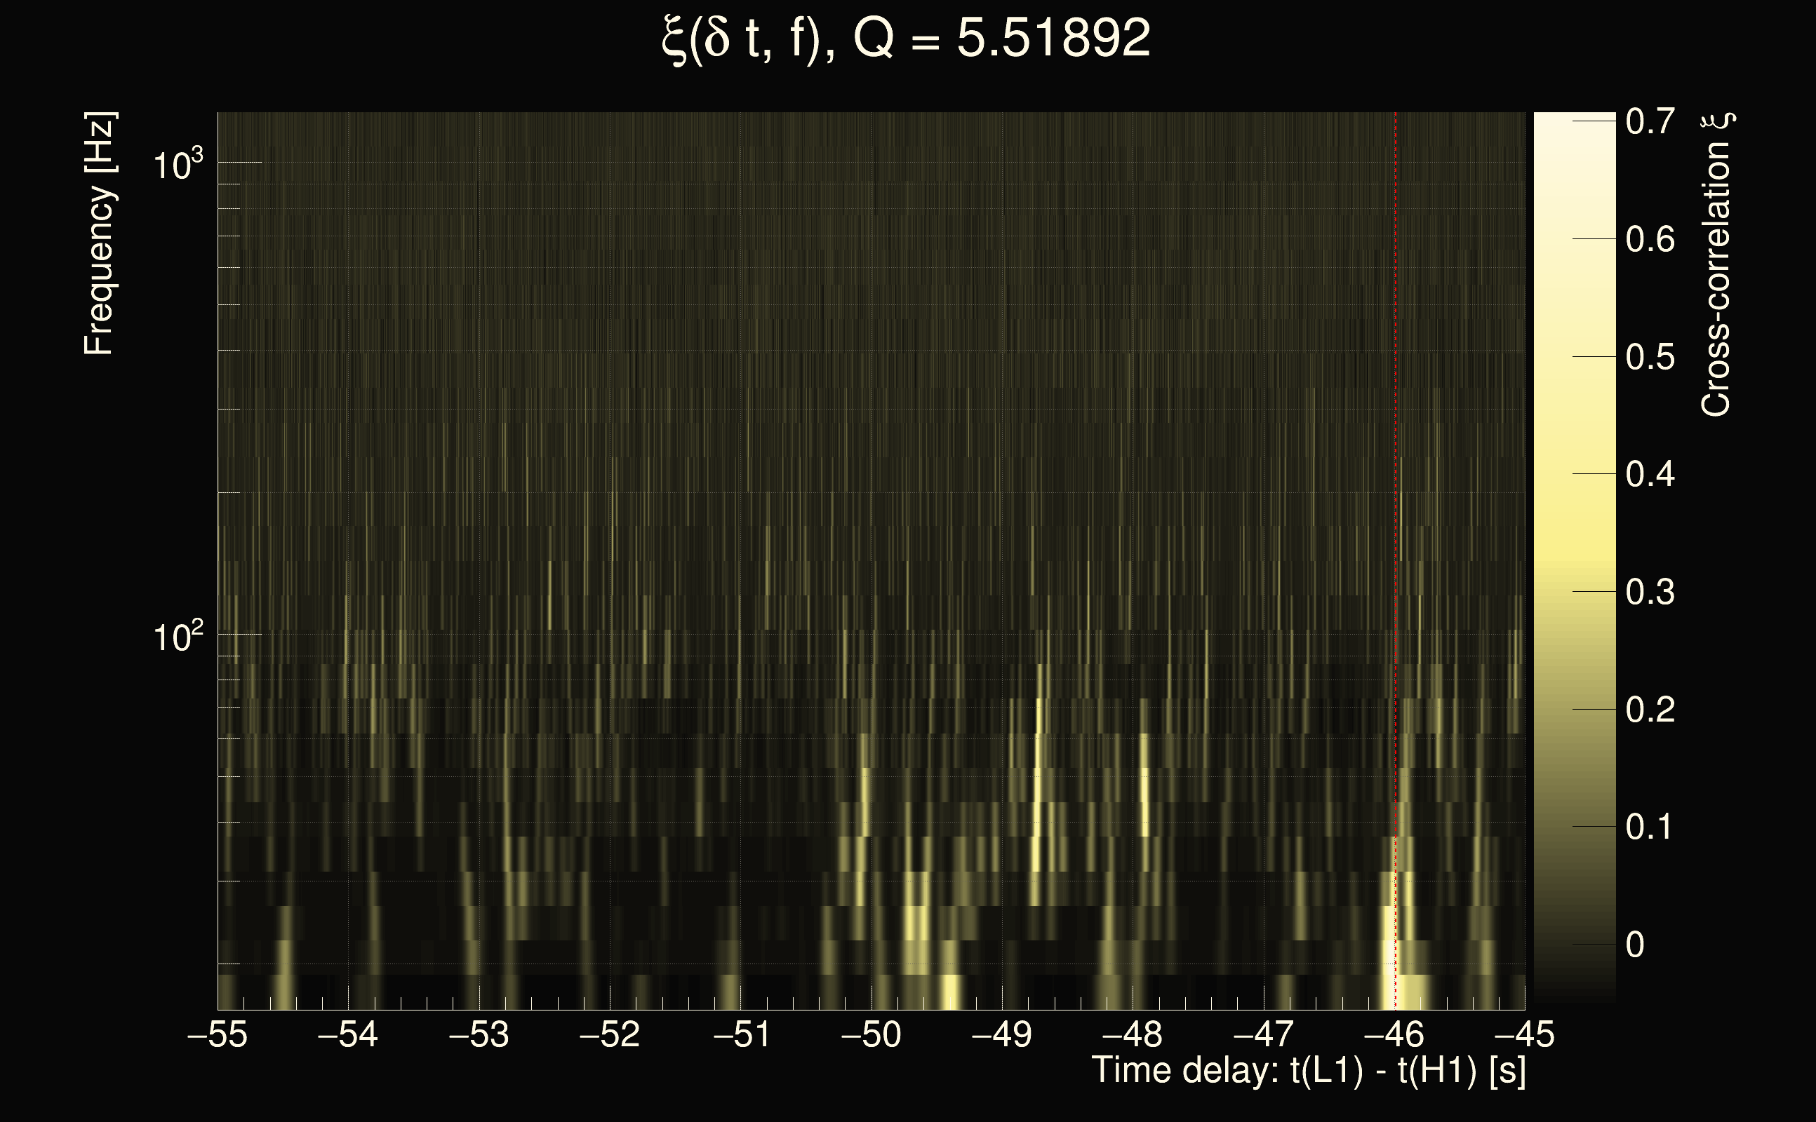Click the -46 x-axis tick label

coord(1394,1034)
